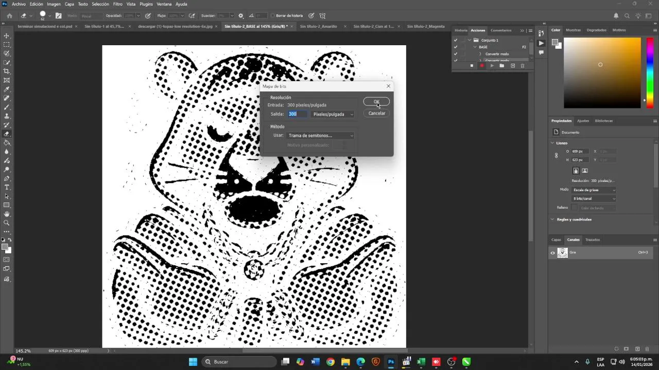Open the comments icon in dock
Screen dimensions: 659x370
click(541, 52)
